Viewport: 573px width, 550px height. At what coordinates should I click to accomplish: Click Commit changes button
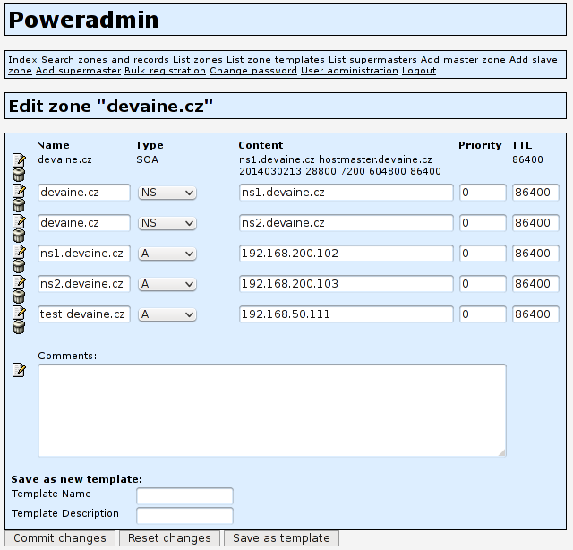[60, 538]
